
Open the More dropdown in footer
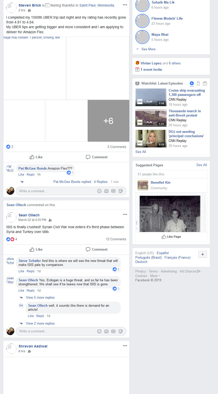click(x=155, y=276)
